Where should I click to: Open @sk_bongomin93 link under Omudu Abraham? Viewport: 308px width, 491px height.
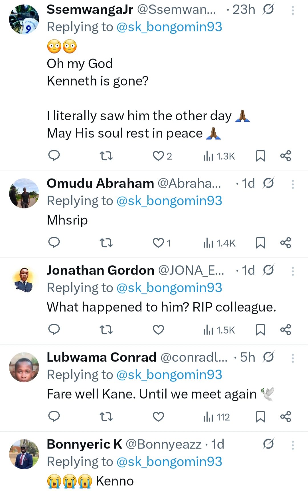(x=169, y=201)
